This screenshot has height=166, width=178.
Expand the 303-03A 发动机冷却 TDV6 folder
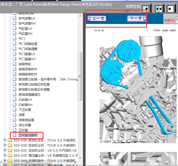tap(5, 140)
